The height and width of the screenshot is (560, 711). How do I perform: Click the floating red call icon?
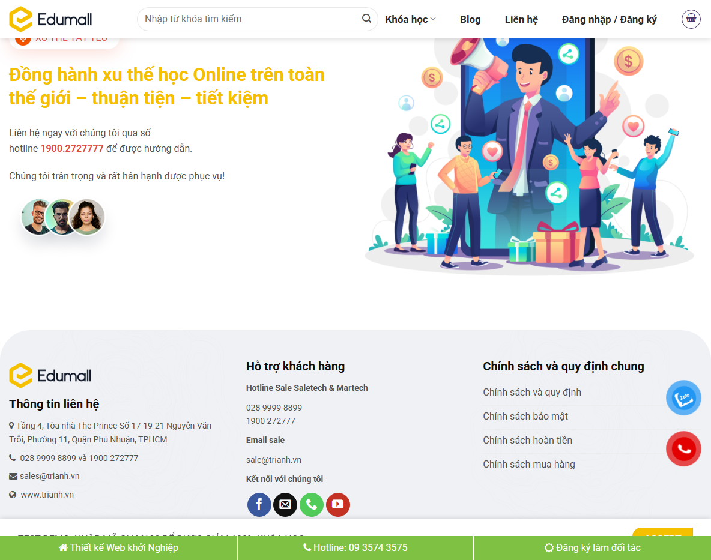(x=683, y=448)
